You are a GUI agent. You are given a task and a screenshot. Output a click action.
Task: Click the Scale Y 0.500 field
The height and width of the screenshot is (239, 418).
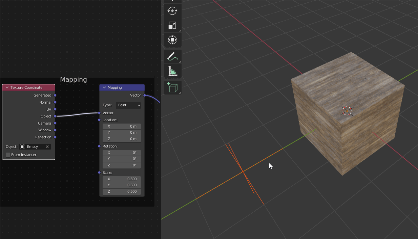click(122, 185)
